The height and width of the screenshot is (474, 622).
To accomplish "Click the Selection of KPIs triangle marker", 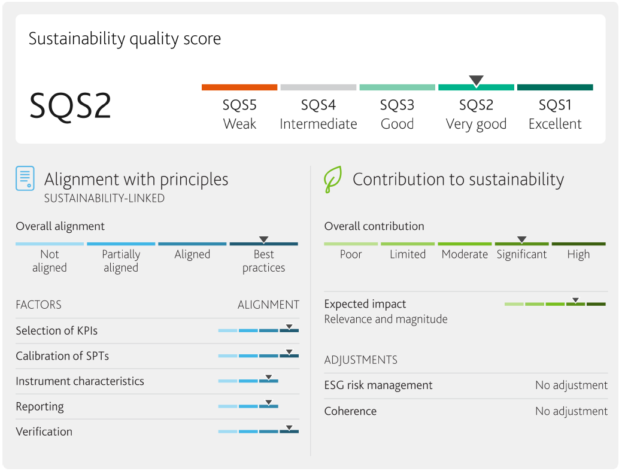I will pos(289,327).
